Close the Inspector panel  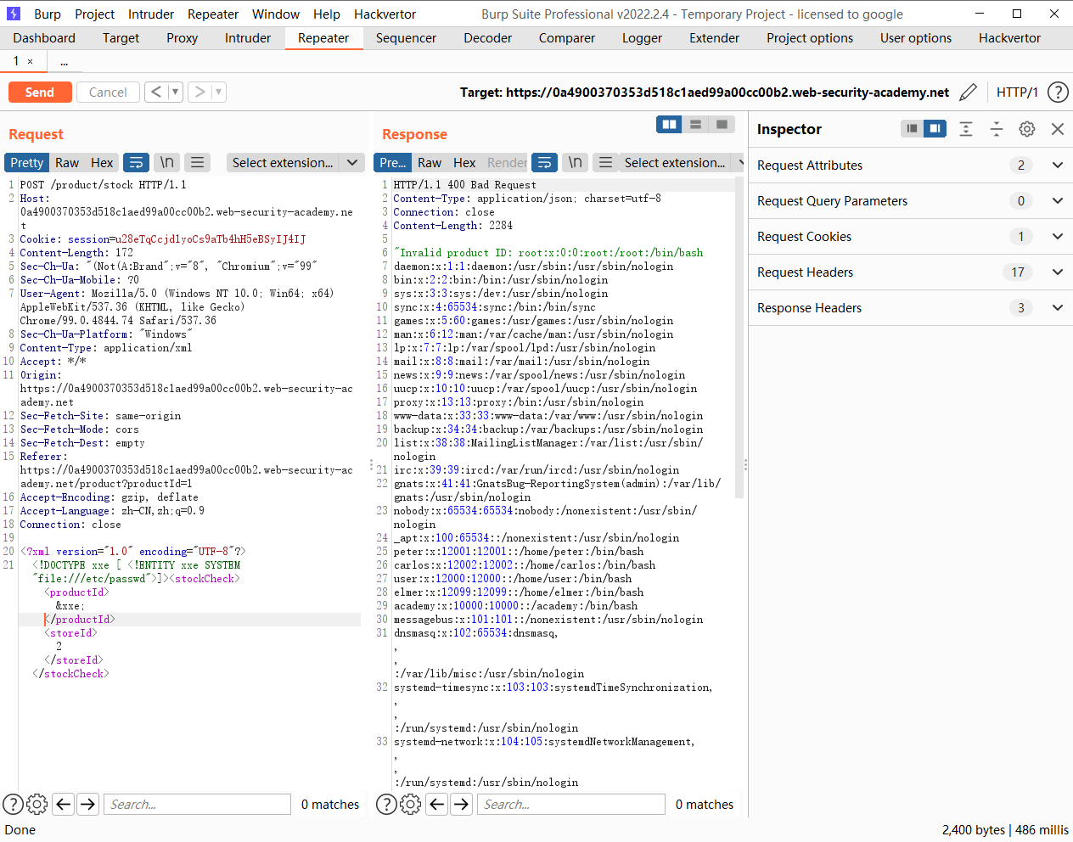click(x=1058, y=128)
